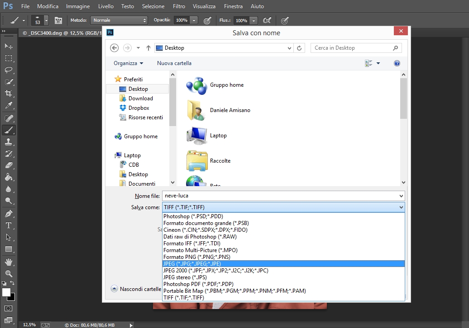Go back in the save dialog
This screenshot has height=328, width=469.
[x=114, y=48]
